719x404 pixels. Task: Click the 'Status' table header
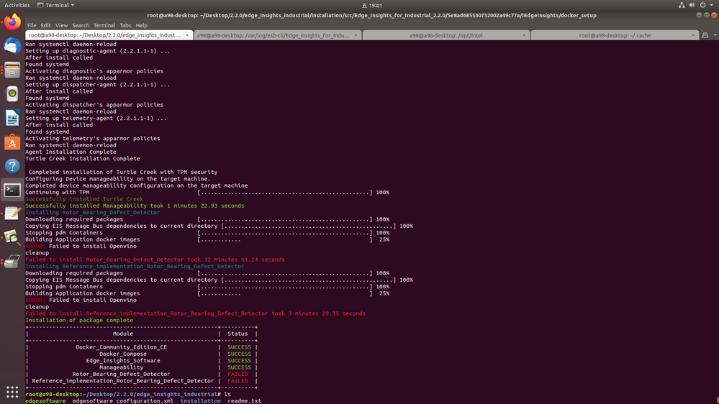click(238, 334)
